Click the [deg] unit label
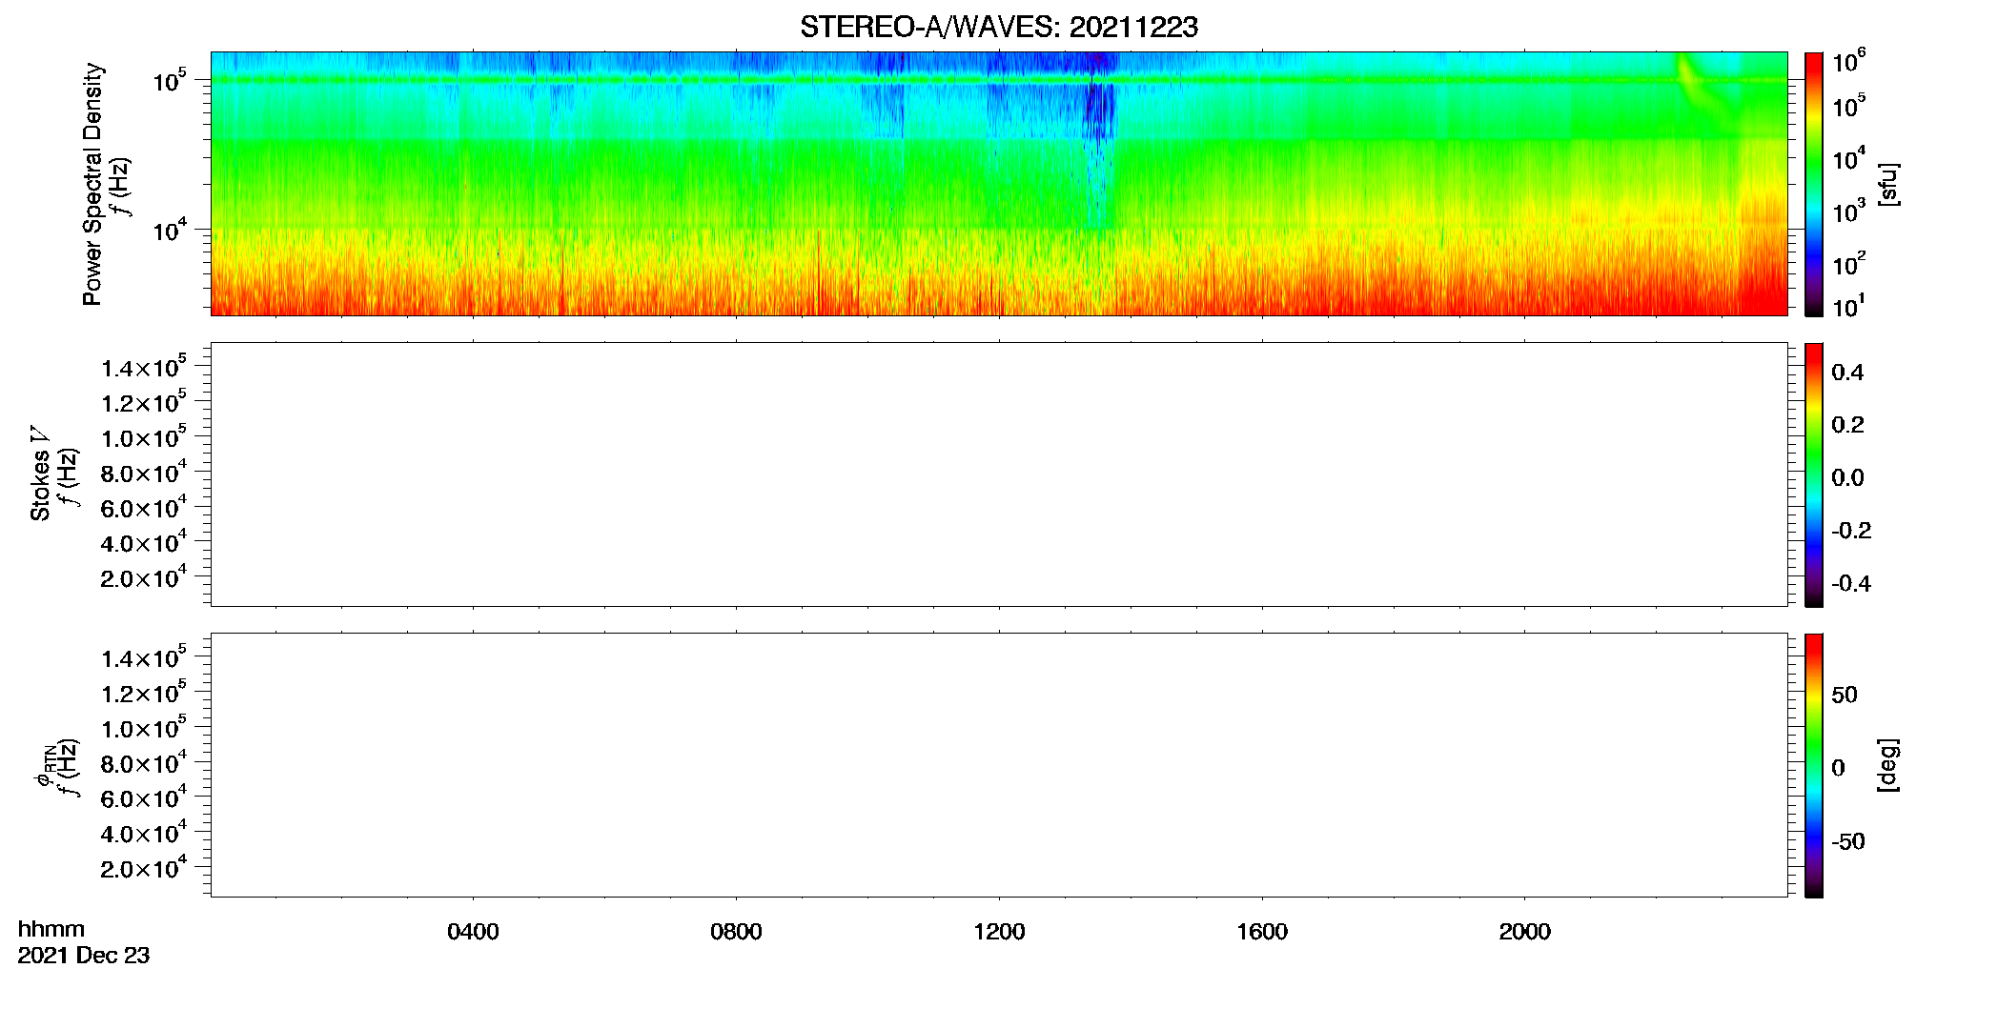This screenshot has width=1998, height=1029. click(1887, 765)
